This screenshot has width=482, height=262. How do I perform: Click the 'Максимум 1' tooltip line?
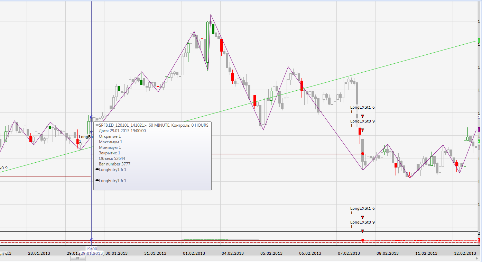tap(111, 142)
